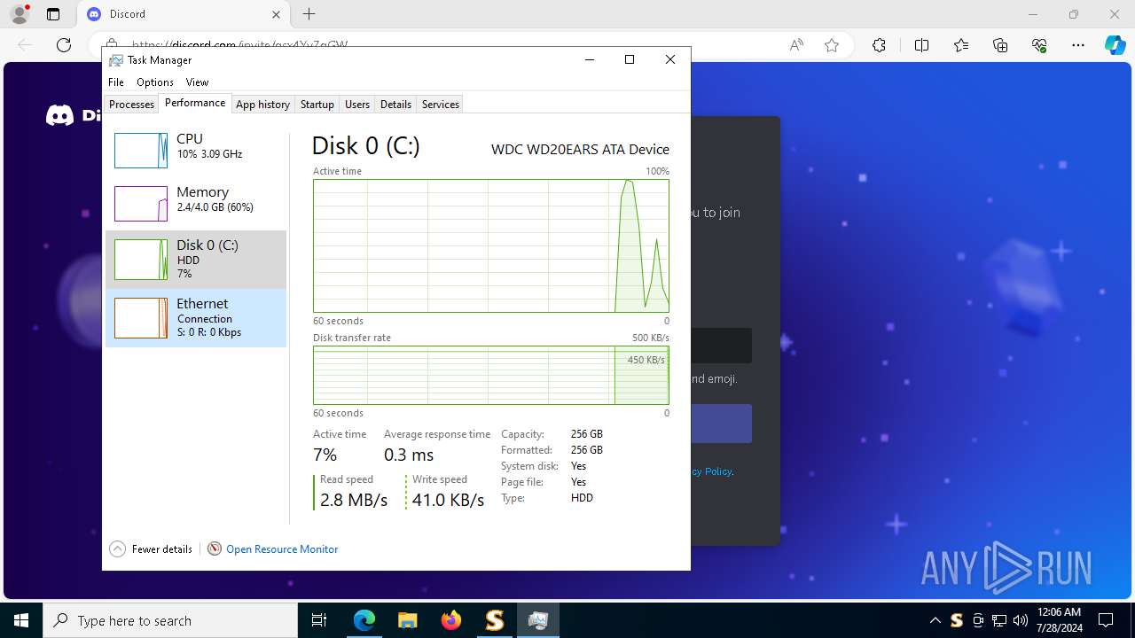Switch to the Startup tab
This screenshot has width=1135, height=638.
(x=317, y=105)
